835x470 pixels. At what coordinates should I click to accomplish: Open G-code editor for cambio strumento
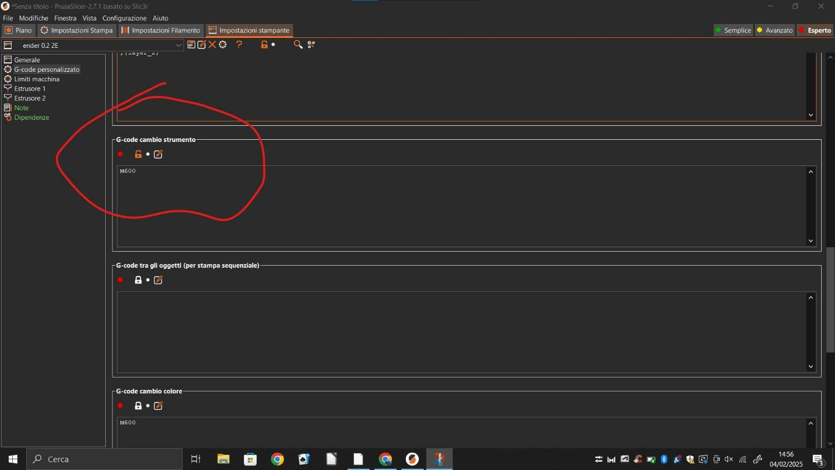(x=158, y=154)
